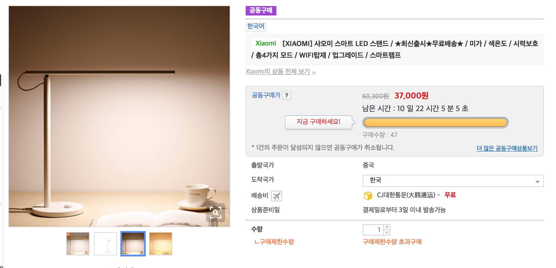Click the yellow package box icon
Screen dimensions: 556x268
click(368, 195)
